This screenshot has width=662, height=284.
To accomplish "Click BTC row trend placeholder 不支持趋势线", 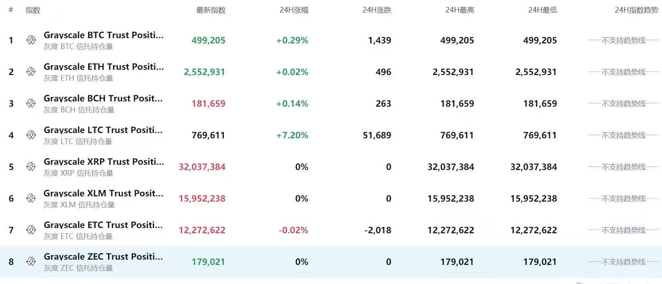I will 623,40.
